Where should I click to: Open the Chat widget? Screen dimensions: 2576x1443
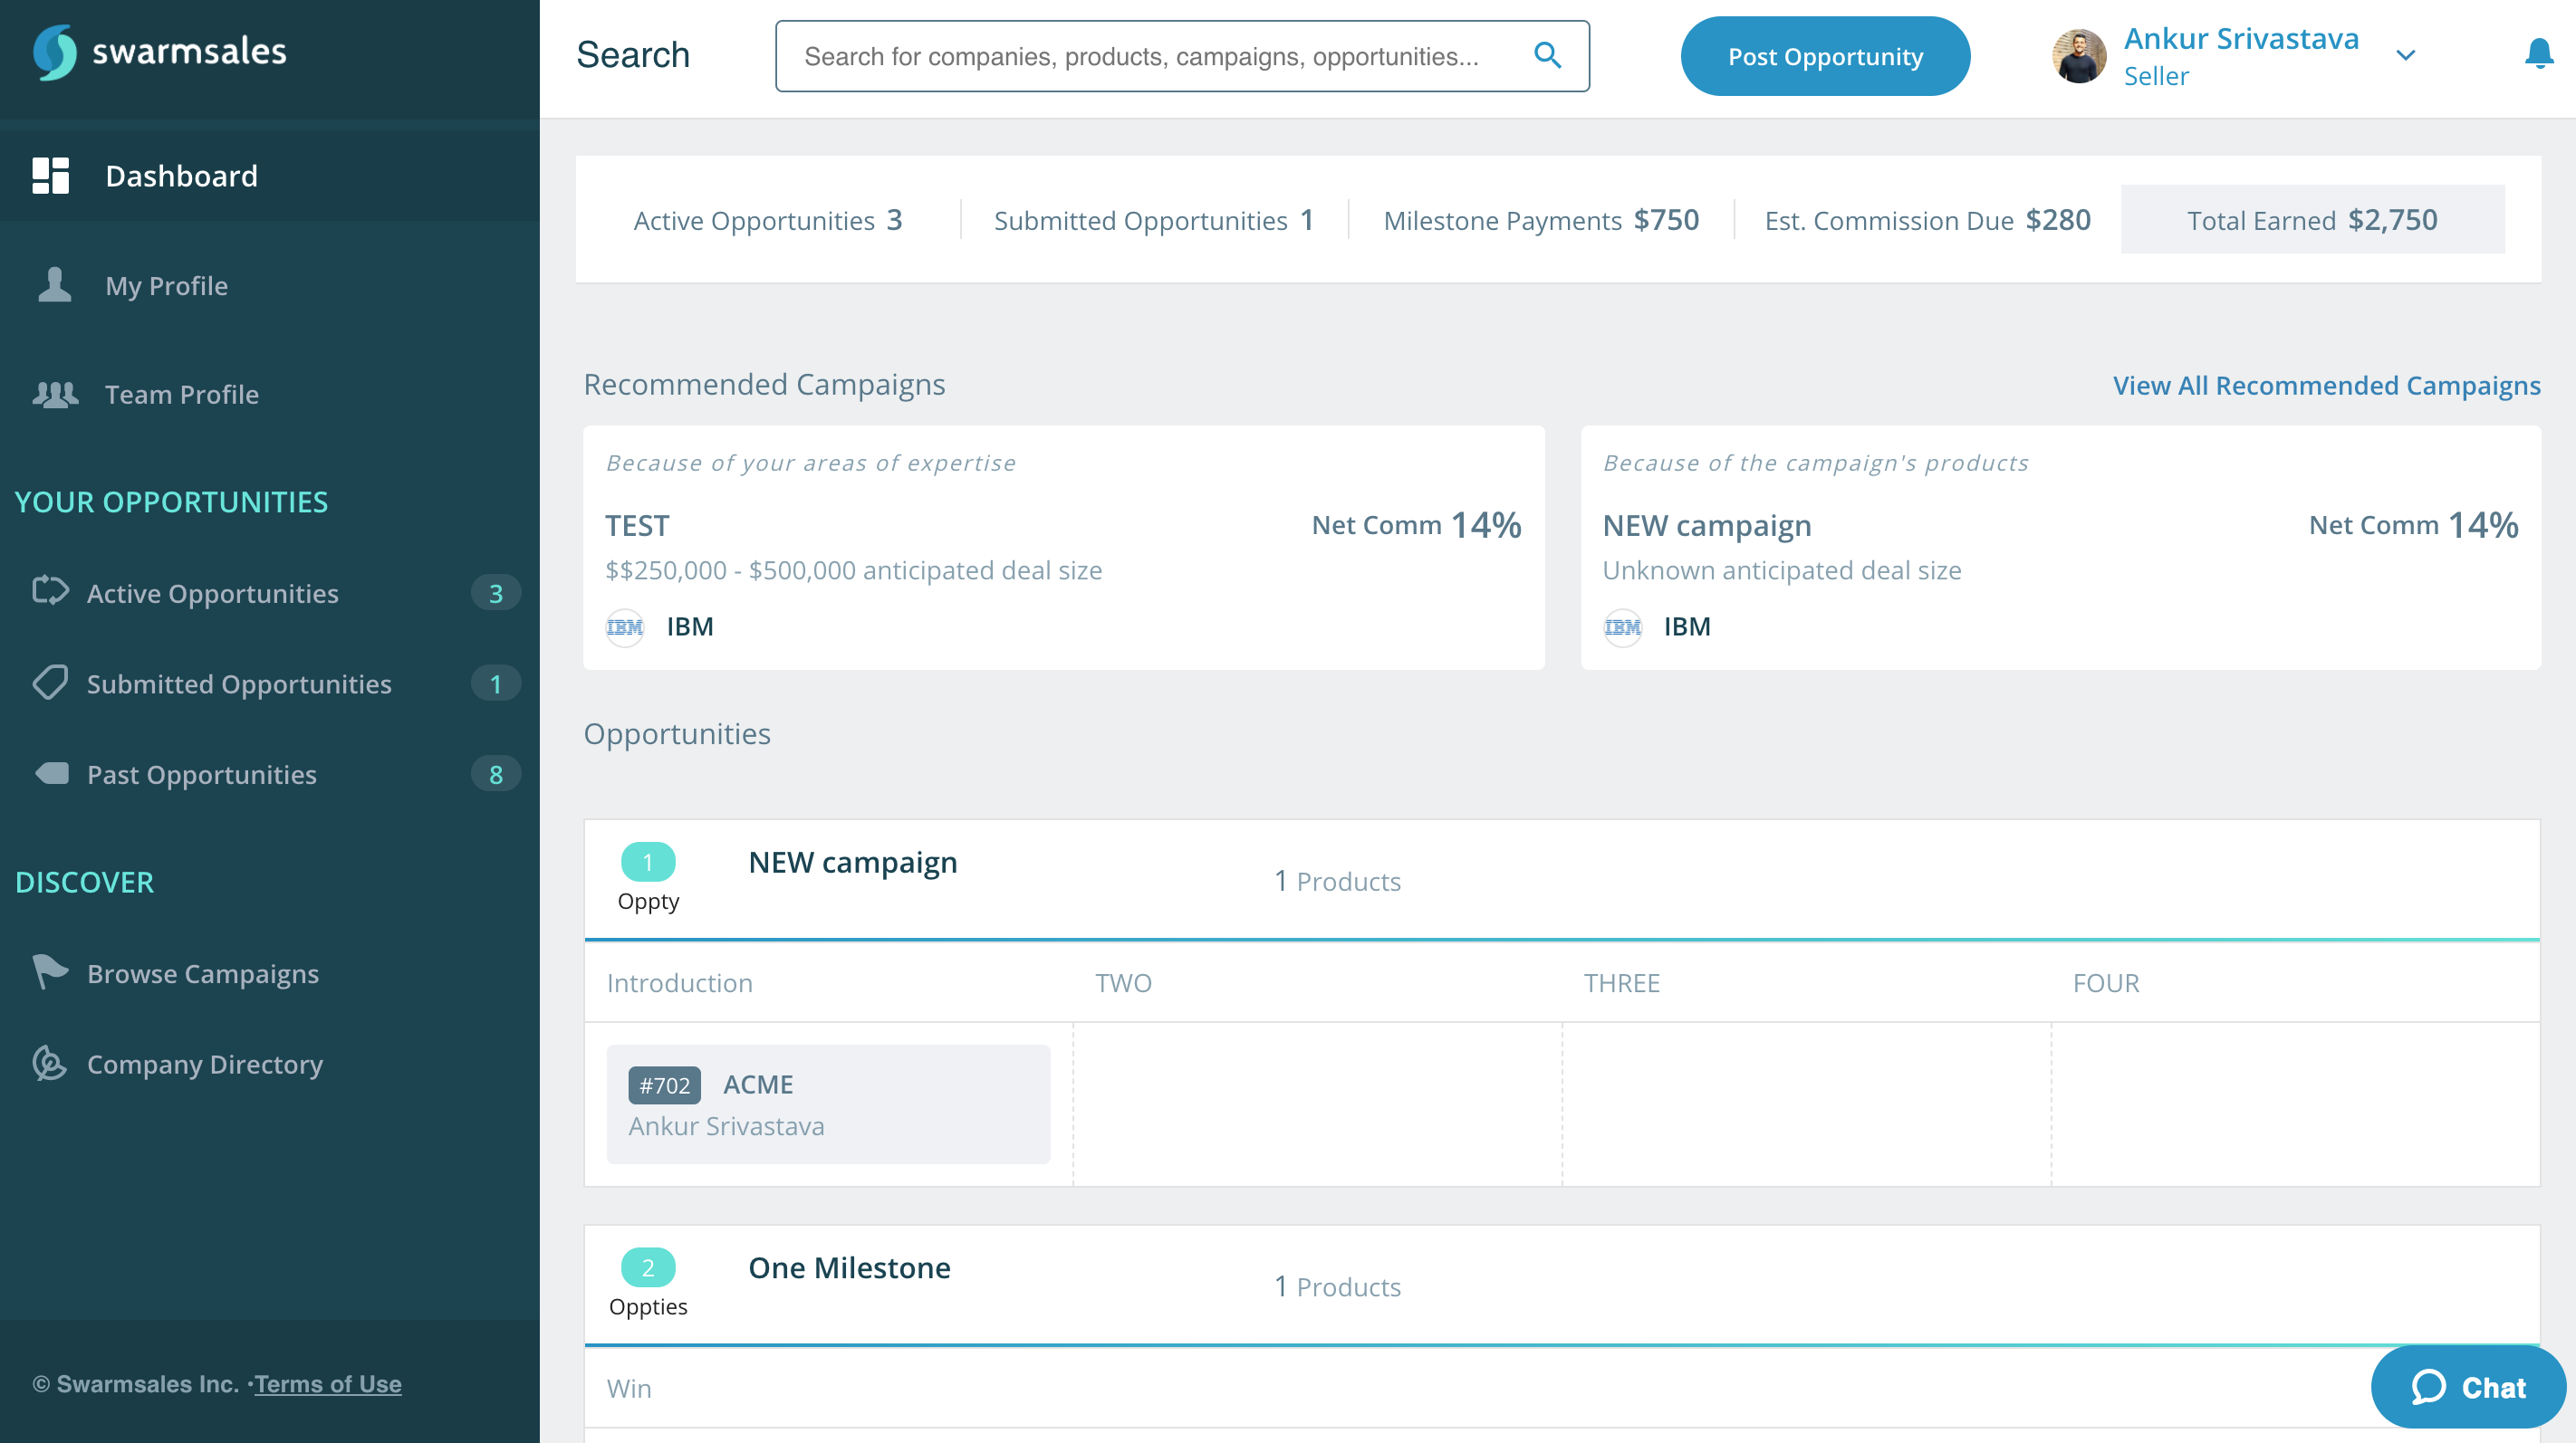coord(2467,1387)
